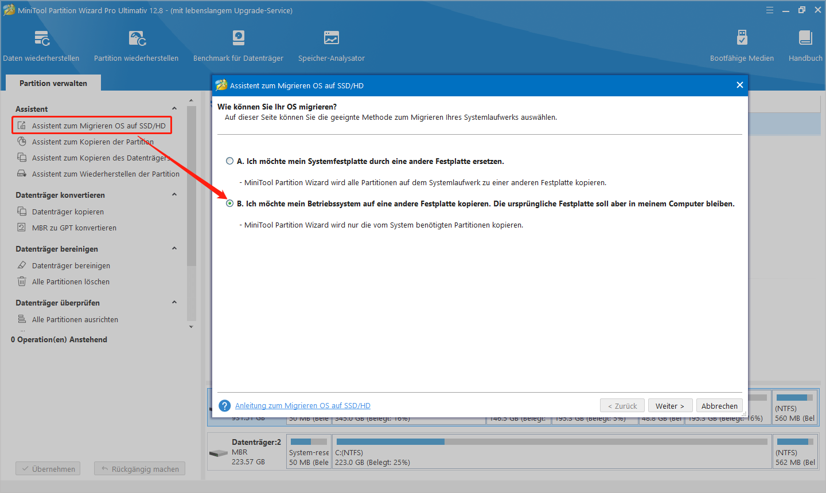Collapse the Datenträger bereinigen section

tap(174, 249)
